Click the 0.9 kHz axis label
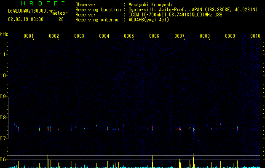This screenshot has height=168, width=265. point(3,97)
